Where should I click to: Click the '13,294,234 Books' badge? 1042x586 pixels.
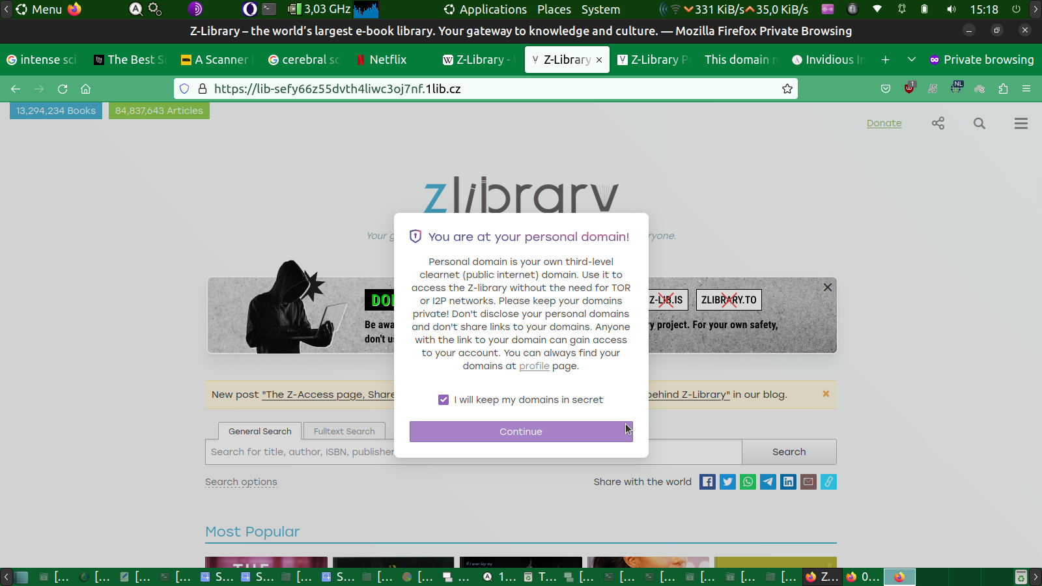pyautogui.click(x=56, y=111)
